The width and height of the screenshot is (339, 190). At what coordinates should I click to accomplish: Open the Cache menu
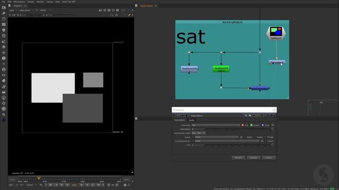pos(50,2)
